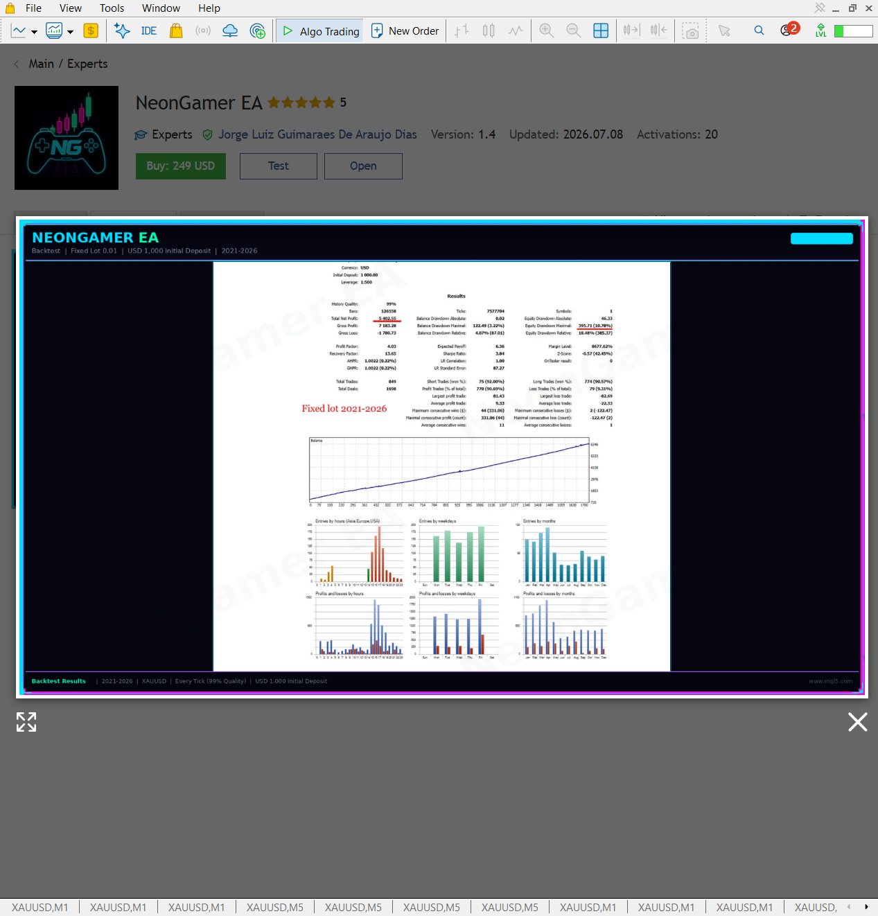Click the connection status bar indicator
Viewport: 878px width, 916px height.
(x=853, y=31)
